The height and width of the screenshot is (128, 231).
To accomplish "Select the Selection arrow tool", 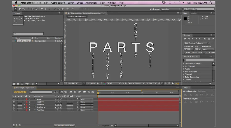I will pos(15,9).
